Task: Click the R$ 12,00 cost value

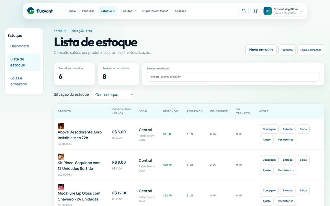Action: click(120, 193)
